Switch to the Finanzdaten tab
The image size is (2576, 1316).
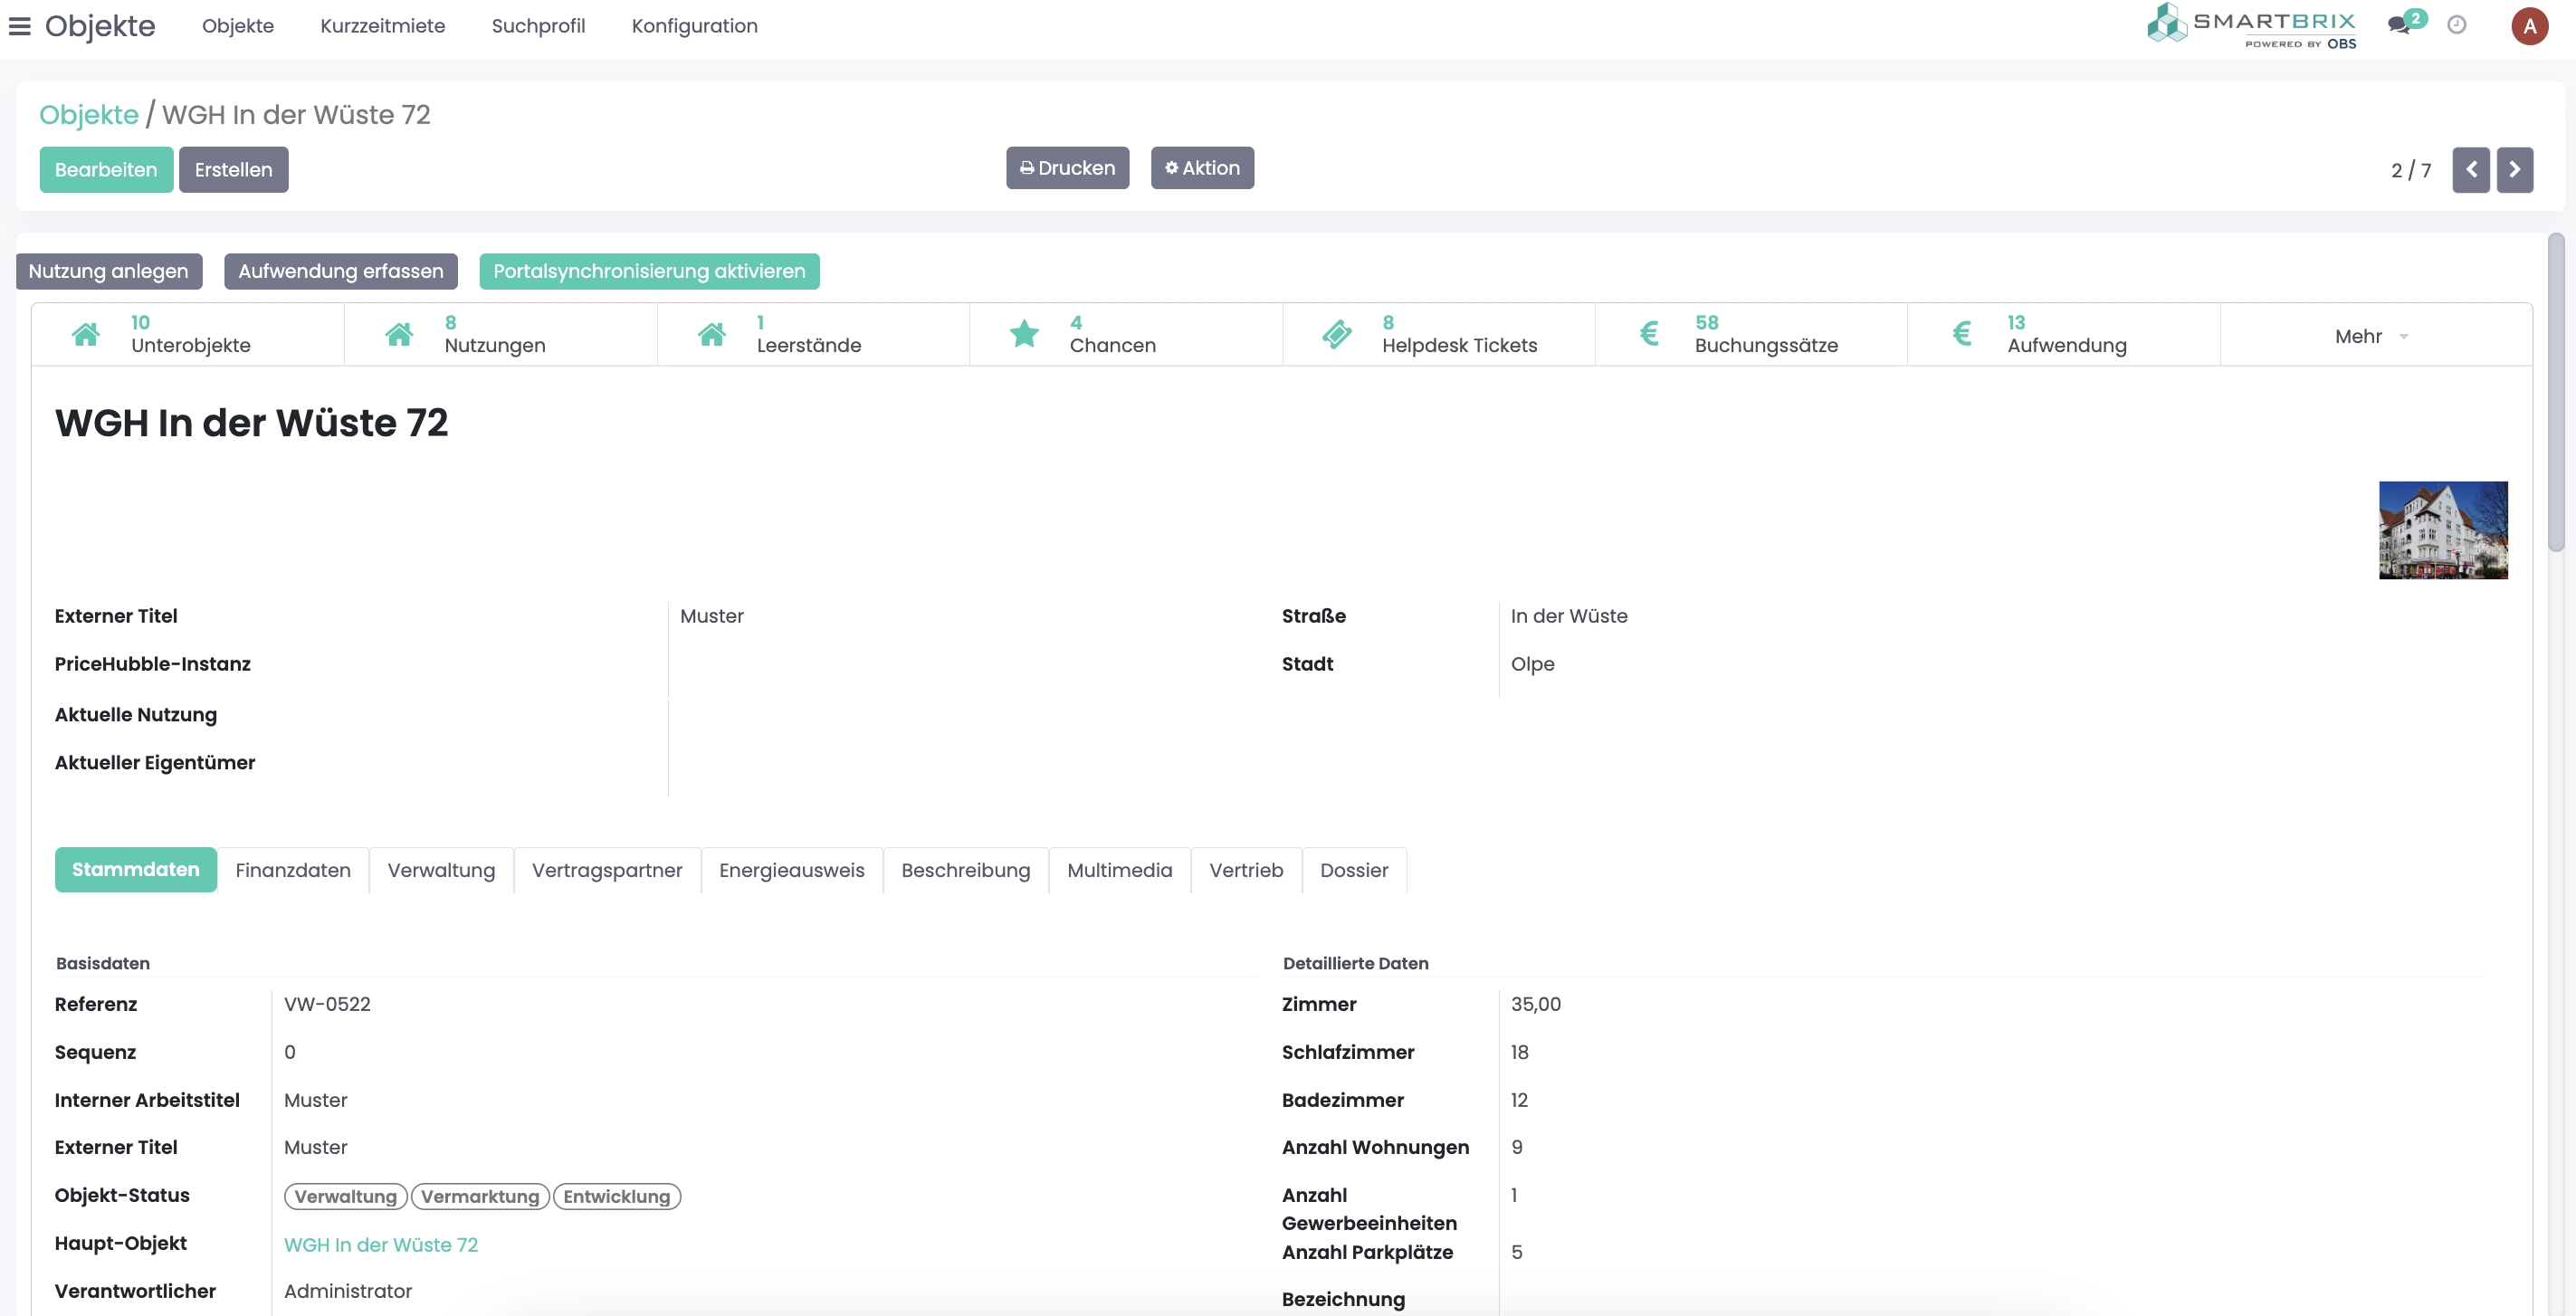293,870
